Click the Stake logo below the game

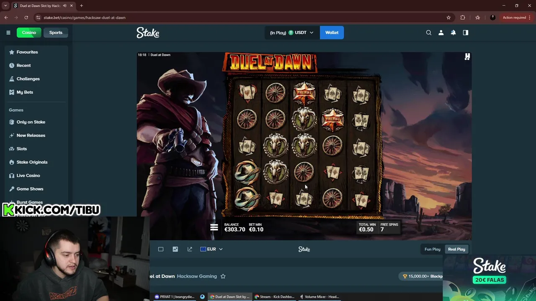304,249
